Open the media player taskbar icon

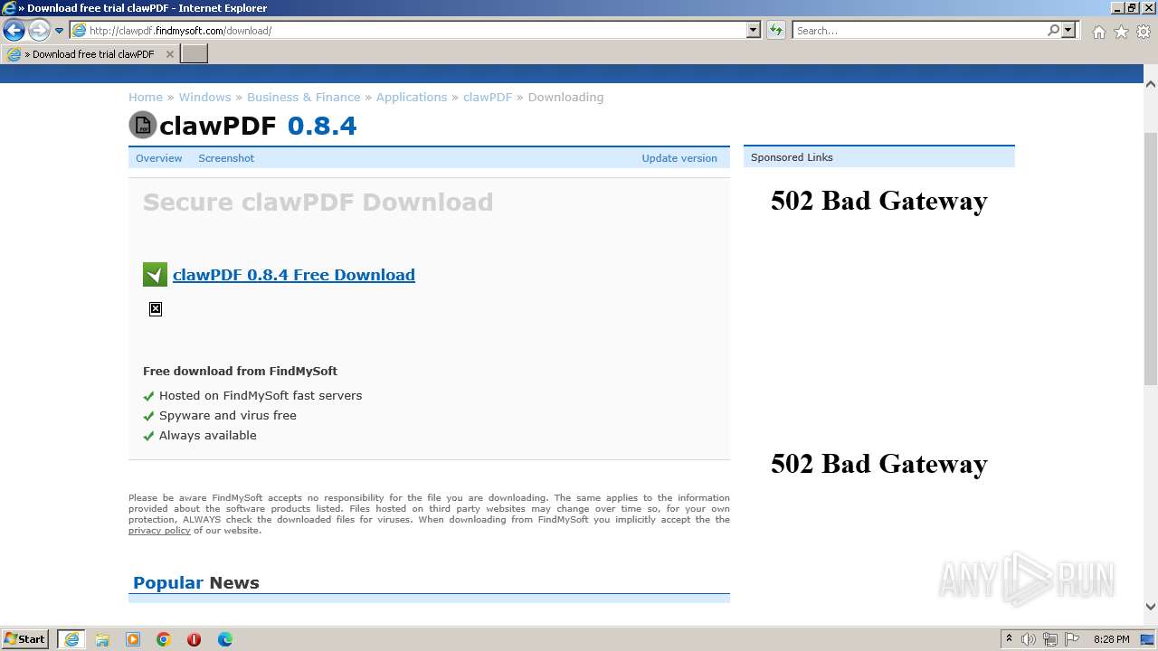[x=133, y=639]
